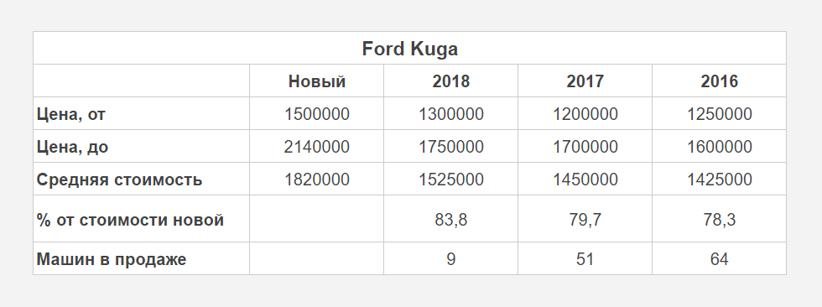
Task: Select the Новый column header
Action: [x=317, y=81]
